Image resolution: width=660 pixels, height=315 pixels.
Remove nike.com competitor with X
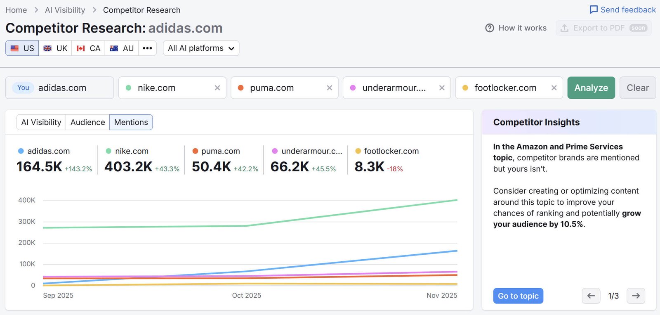click(x=217, y=88)
